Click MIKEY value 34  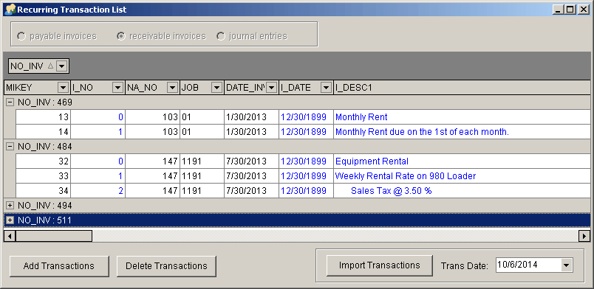pos(43,191)
